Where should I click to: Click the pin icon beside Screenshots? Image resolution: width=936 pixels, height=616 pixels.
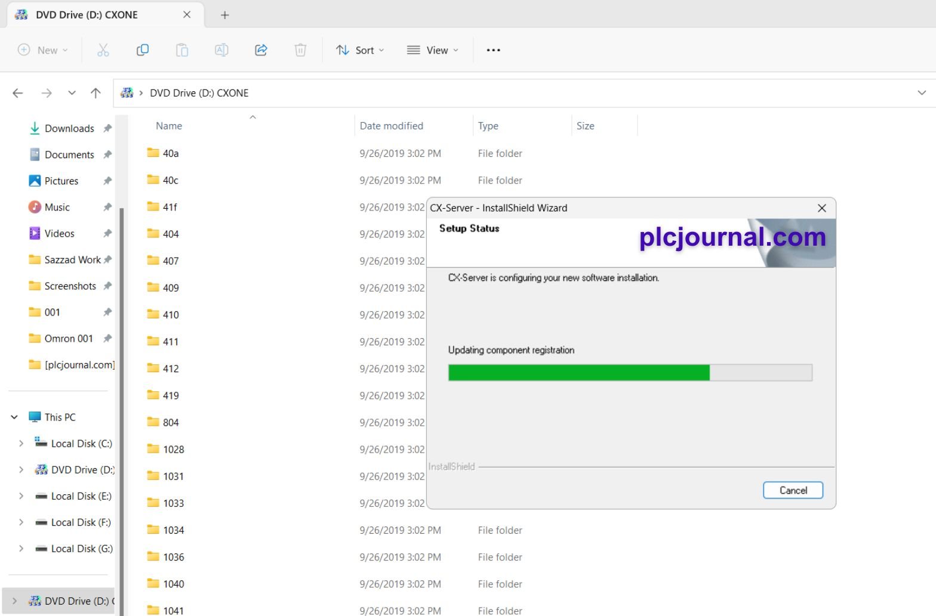coord(107,286)
